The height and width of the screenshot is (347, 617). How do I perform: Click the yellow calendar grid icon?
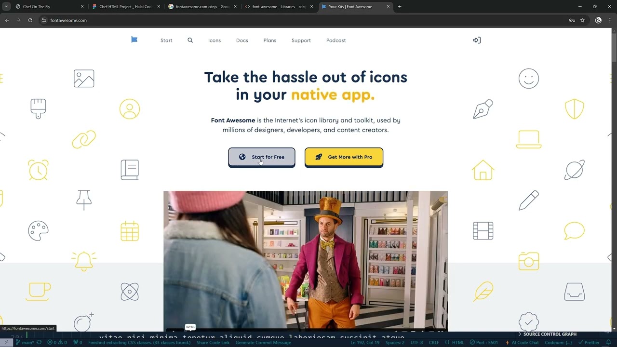pyautogui.click(x=130, y=231)
